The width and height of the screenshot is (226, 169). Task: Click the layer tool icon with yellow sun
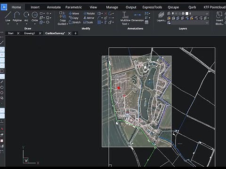coord(192,18)
